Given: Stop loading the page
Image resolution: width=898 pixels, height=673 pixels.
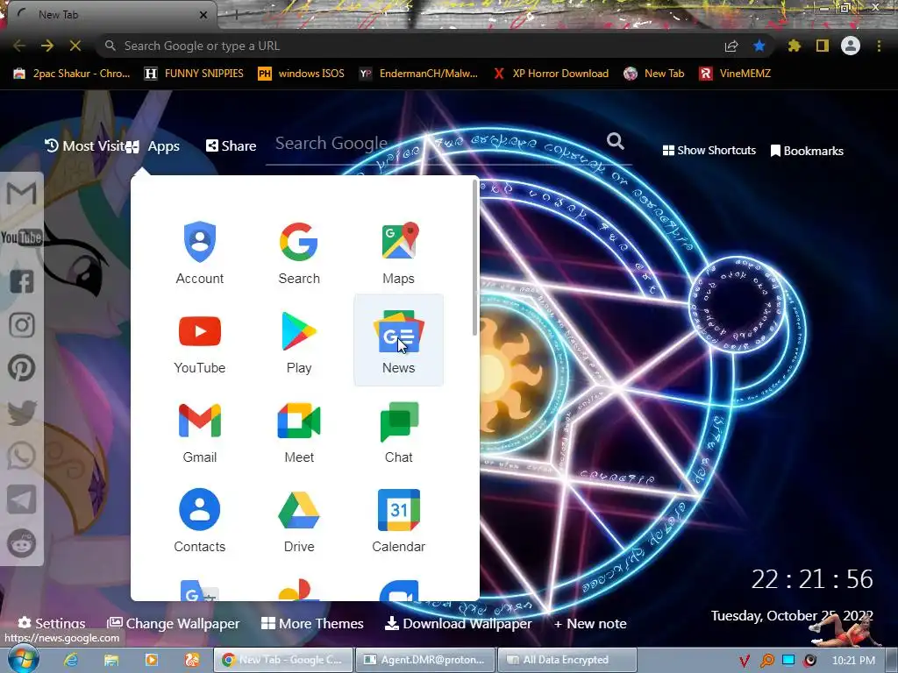Looking at the screenshot, I should point(75,46).
